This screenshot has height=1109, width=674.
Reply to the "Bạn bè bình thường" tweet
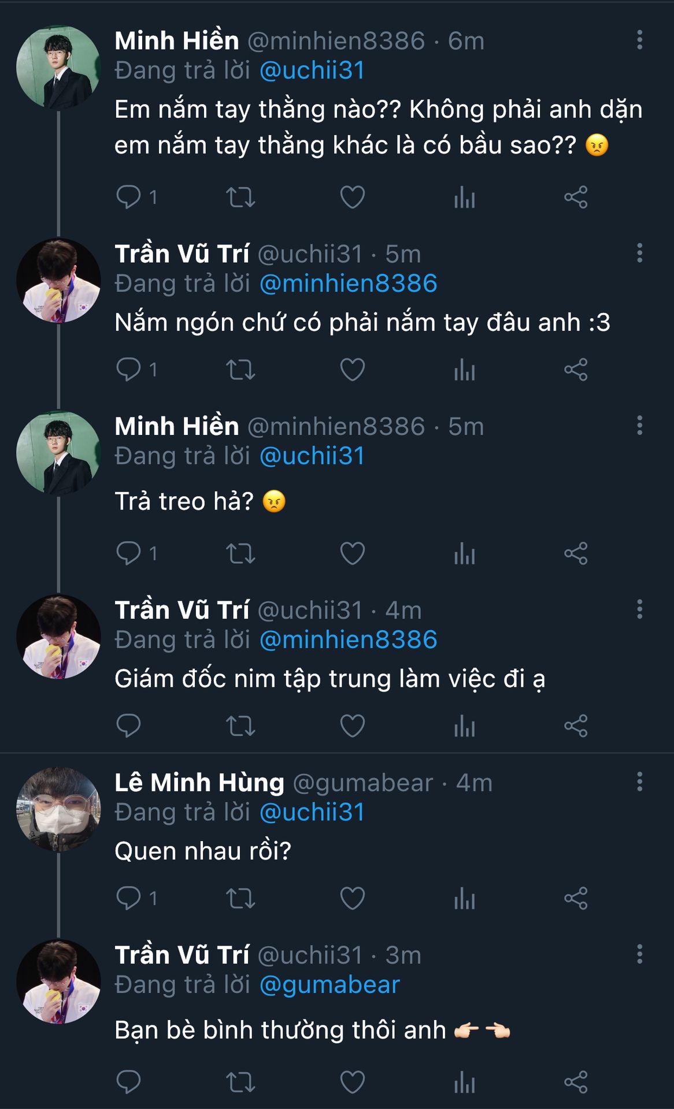(128, 1082)
